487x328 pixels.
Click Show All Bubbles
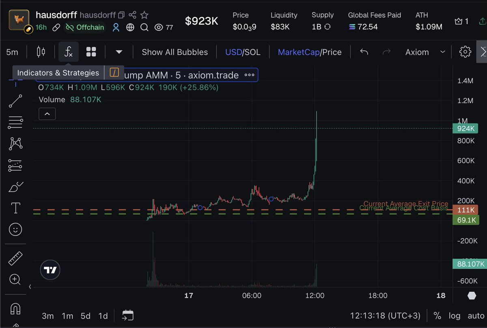(x=175, y=52)
